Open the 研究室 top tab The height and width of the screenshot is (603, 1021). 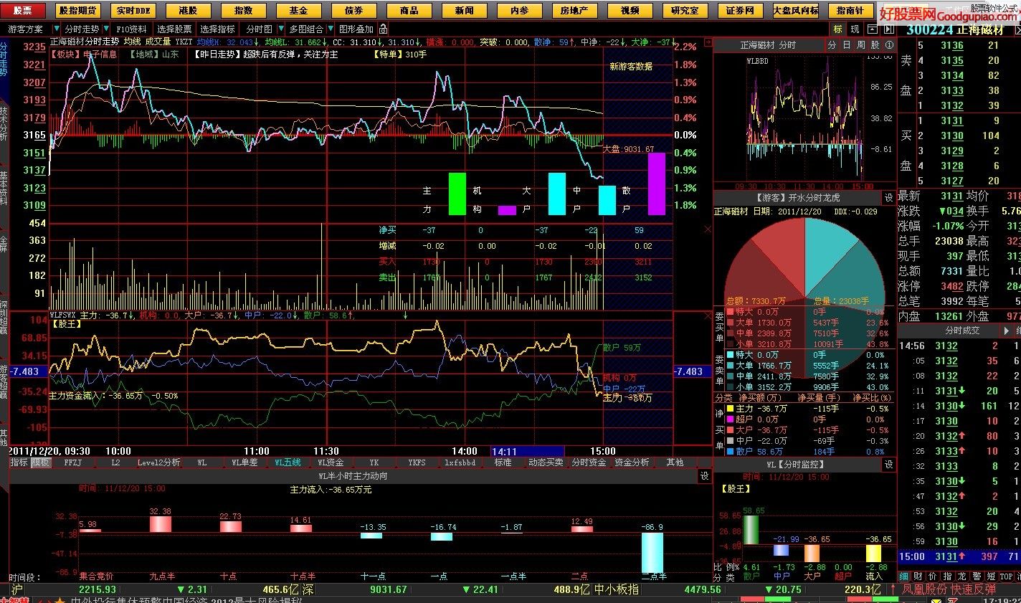(x=685, y=11)
